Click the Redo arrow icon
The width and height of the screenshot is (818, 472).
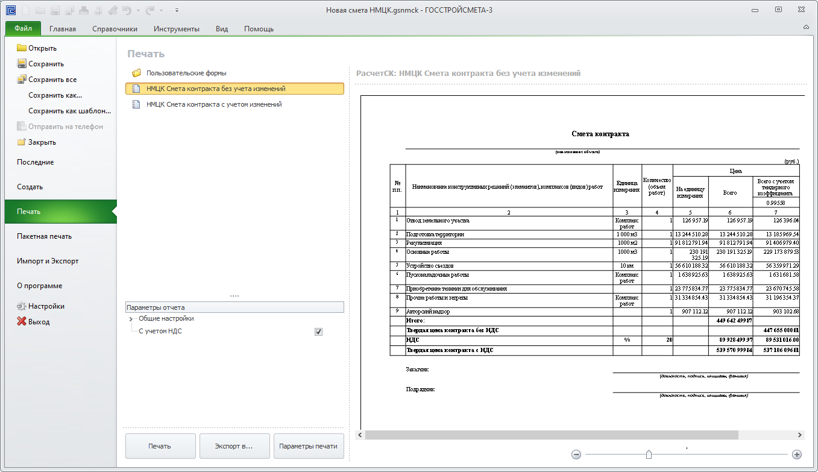[151, 10]
